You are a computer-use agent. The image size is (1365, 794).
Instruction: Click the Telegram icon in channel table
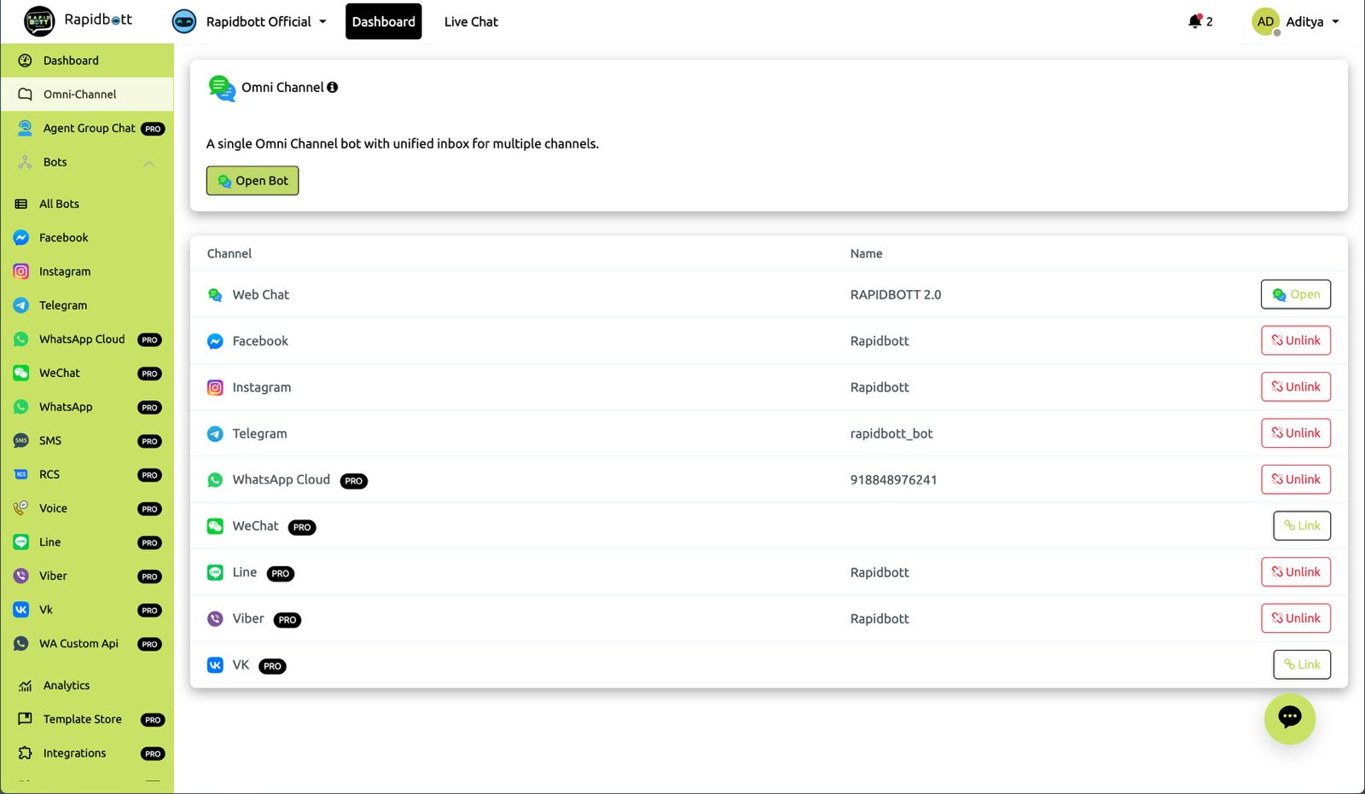tap(215, 433)
